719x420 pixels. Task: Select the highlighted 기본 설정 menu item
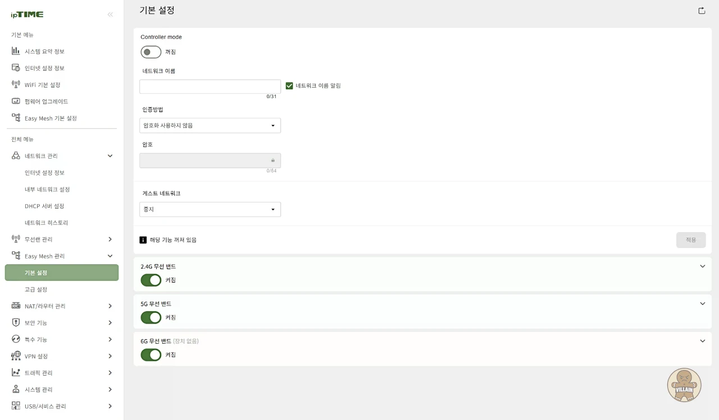62,273
